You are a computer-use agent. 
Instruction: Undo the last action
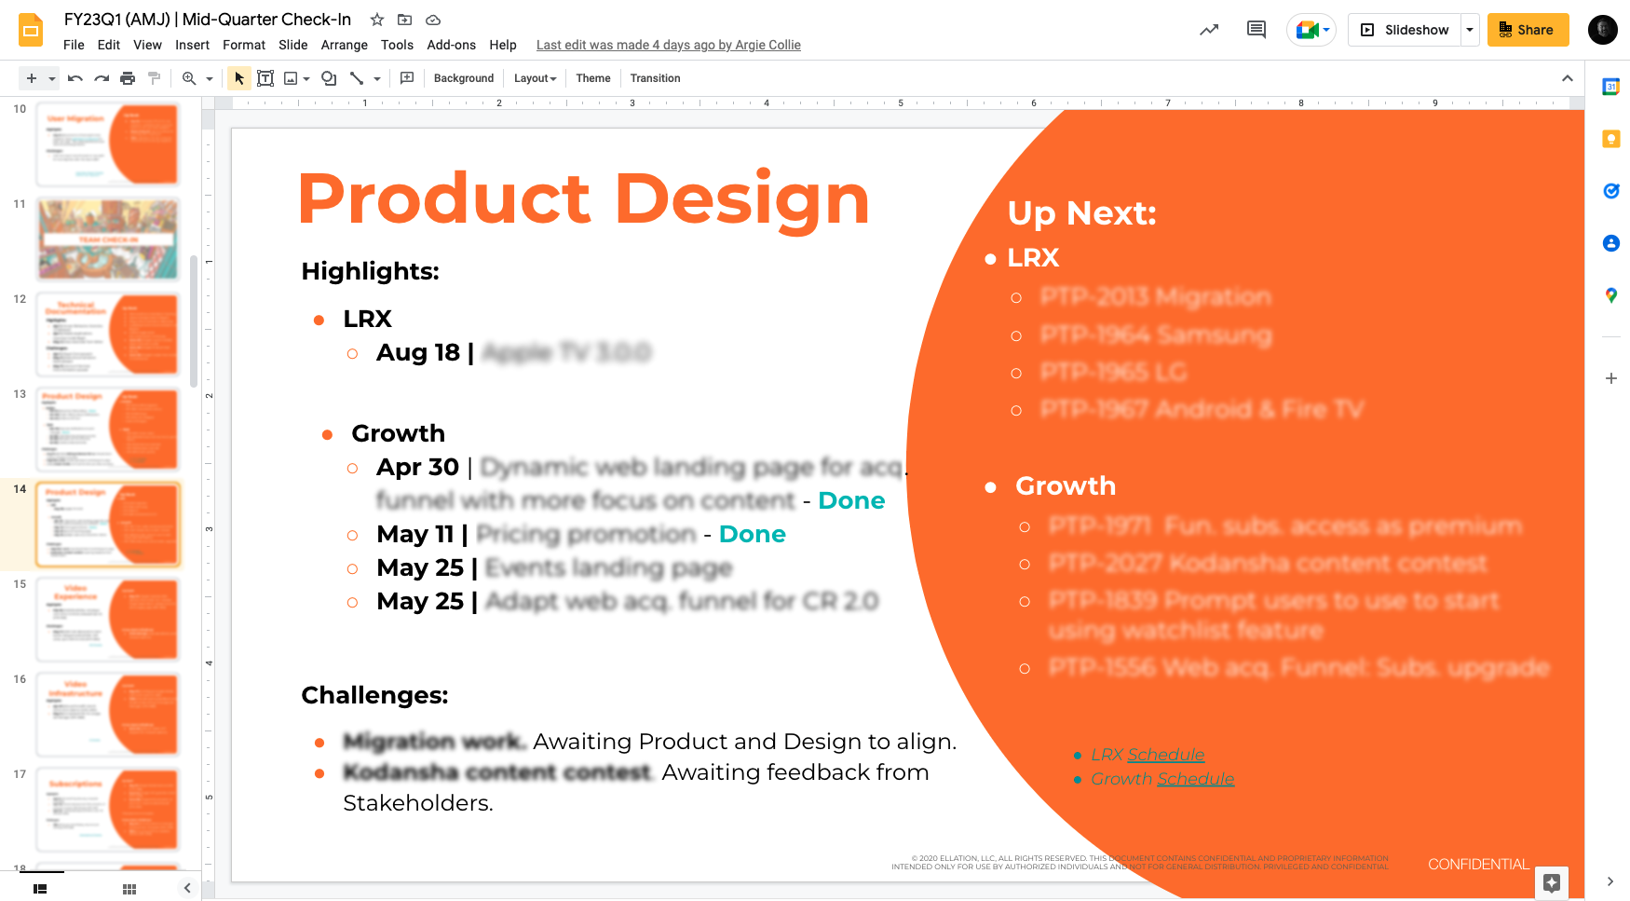pos(75,78)
